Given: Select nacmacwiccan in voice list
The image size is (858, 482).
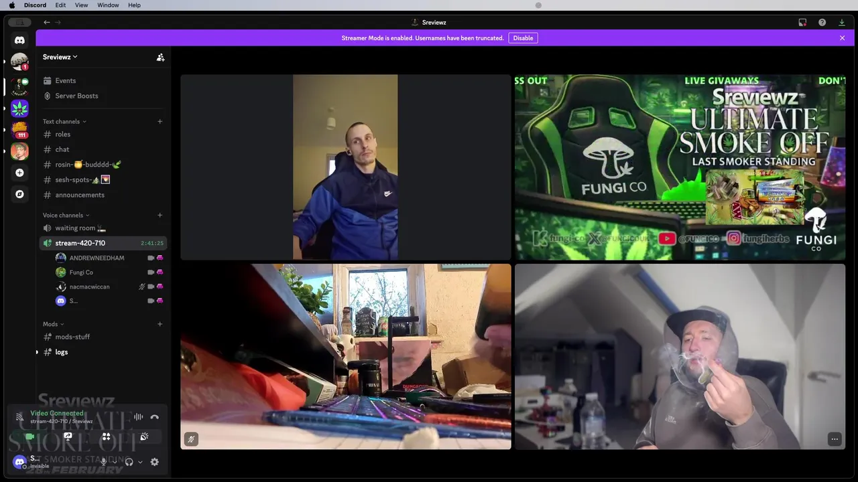Looking at the screenshot, I should (x=109, y=287).
